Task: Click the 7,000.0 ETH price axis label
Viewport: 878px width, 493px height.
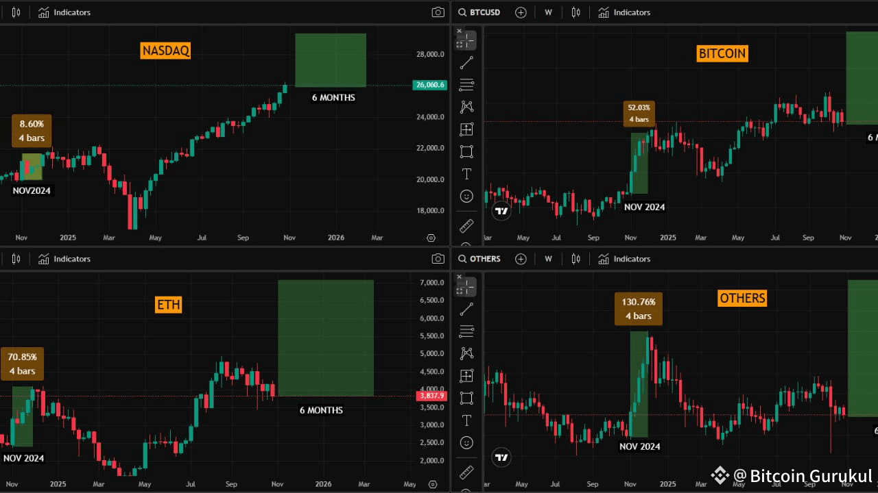Action: click(432, 283)
